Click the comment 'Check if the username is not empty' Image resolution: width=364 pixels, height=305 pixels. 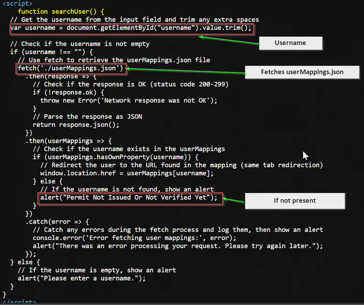[x=80, y=44]
